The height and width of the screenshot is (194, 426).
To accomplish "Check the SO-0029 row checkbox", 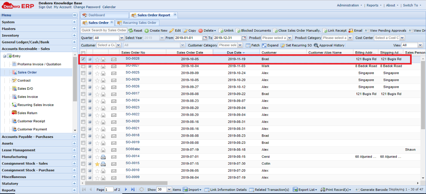I will pyautogui.click(x=83, y=80).
